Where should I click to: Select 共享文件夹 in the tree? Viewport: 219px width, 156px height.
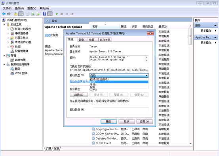[x=21, y=38]
